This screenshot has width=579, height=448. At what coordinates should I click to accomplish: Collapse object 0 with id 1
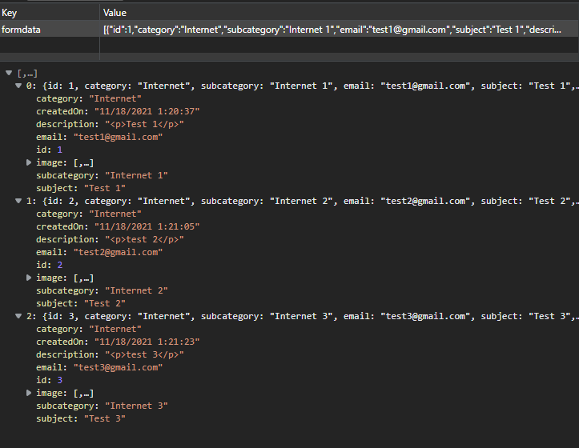18,86
